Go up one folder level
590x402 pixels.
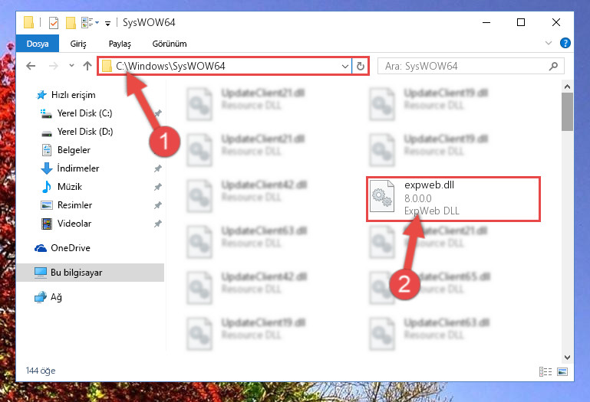(x=87, y=66)
